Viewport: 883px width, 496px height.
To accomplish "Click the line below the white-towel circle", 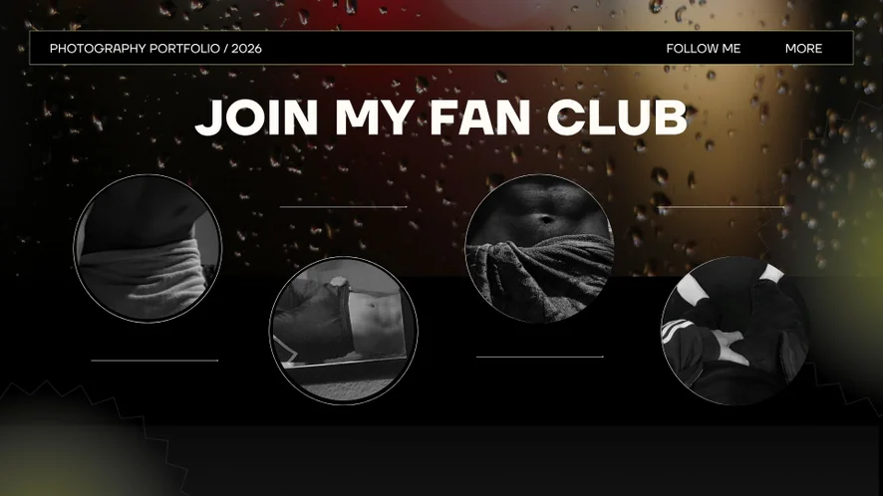I will (154, 361).
